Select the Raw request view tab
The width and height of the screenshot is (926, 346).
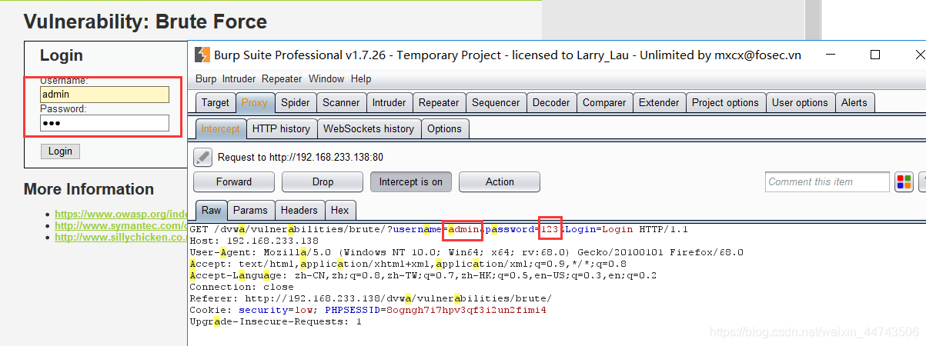(x=212, y=210)
